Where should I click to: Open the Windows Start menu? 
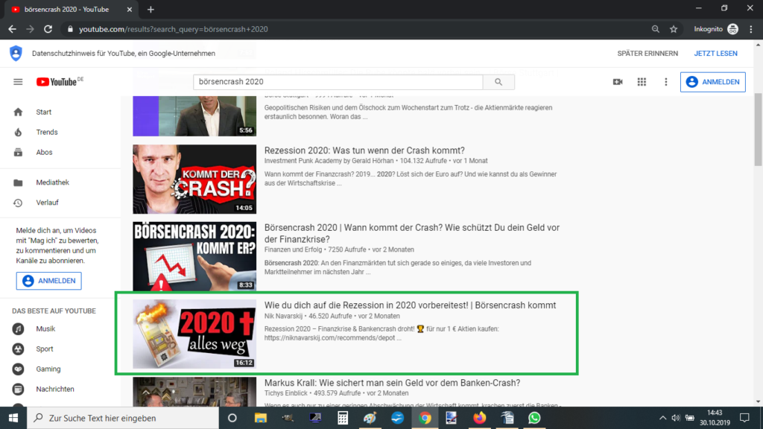(x=13, y=418)
